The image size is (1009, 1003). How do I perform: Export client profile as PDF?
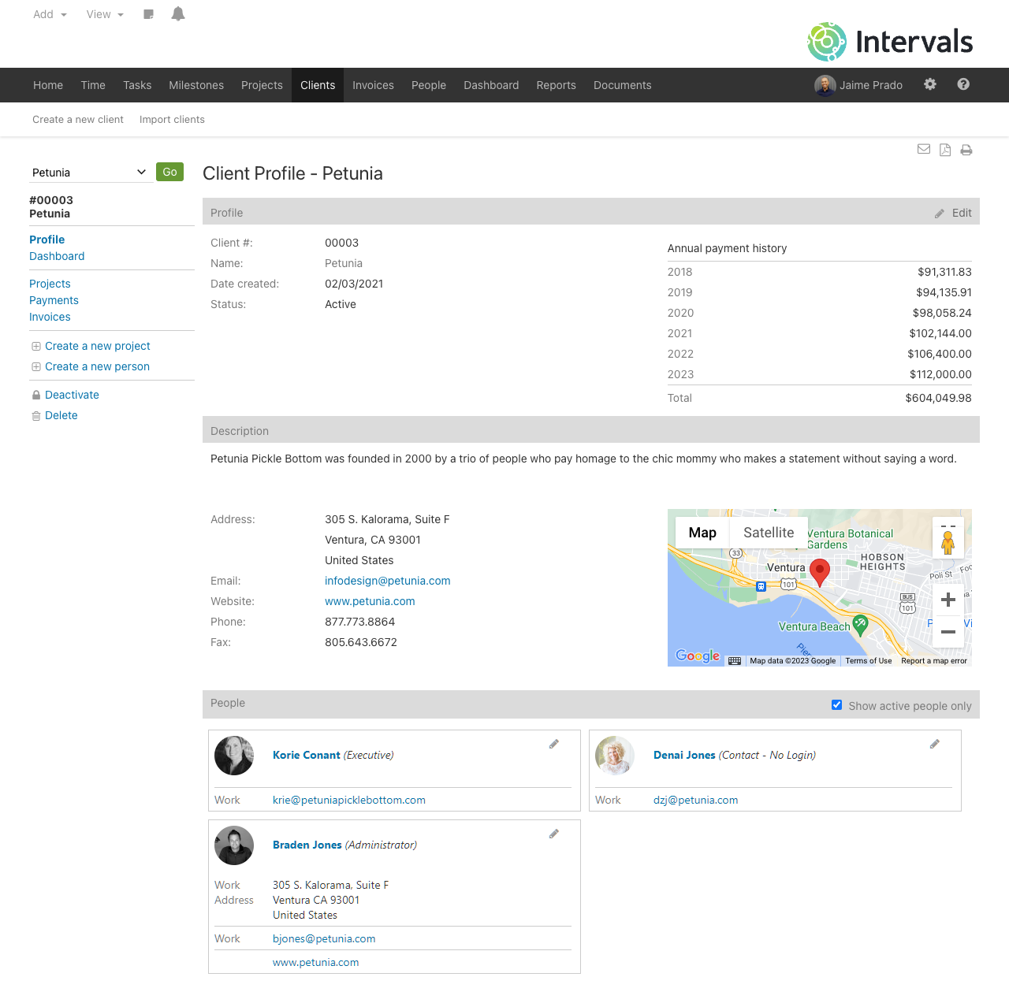pos(945,150)
